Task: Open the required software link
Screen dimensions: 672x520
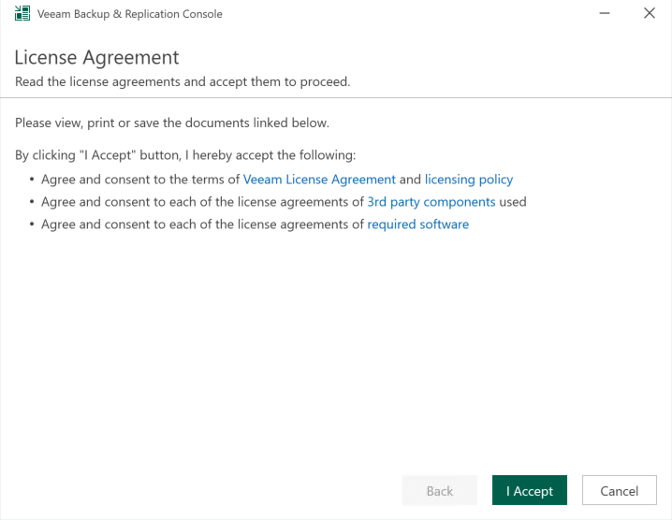Action: (x=417, y=224)
